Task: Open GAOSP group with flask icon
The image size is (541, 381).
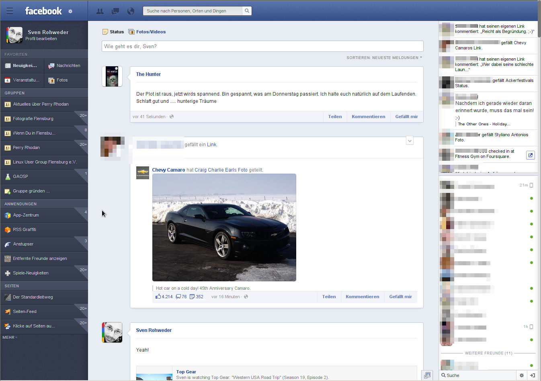Action: point(44,176)
